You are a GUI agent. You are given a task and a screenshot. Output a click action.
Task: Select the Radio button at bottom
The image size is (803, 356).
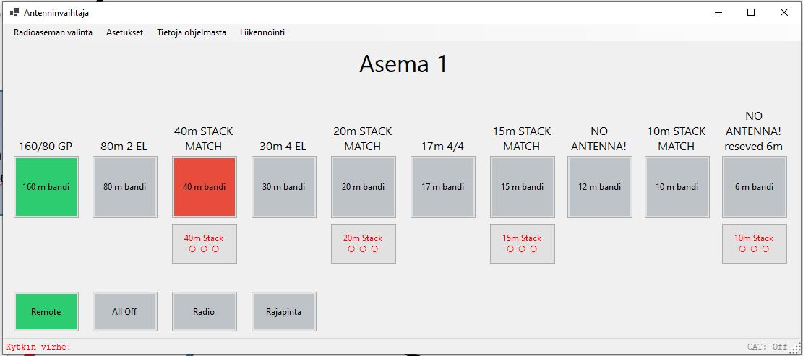coord(205,311)
